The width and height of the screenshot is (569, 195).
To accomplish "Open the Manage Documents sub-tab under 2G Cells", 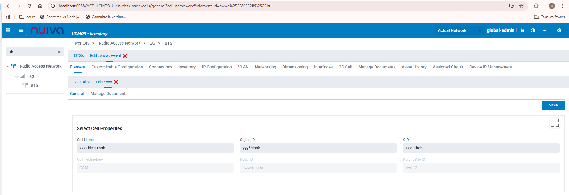I will click(x=109, y=94).
